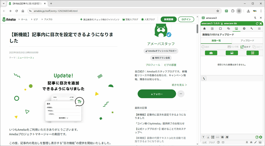The width and height of the screenshot is (265, 146).
Task: Click the green QR code button
Action: tap(252, 53)
